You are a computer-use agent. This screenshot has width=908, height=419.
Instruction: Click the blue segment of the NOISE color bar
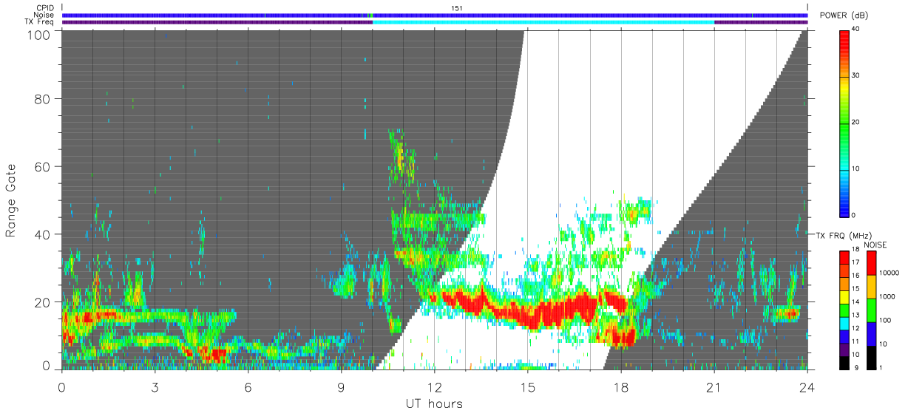pos(873,333)
